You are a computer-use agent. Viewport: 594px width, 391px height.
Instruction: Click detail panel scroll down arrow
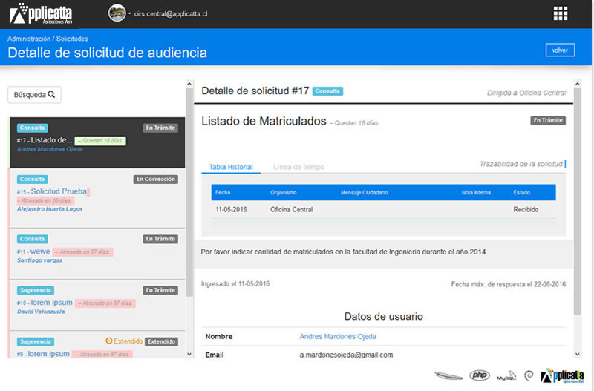click(x=578, y=355)
